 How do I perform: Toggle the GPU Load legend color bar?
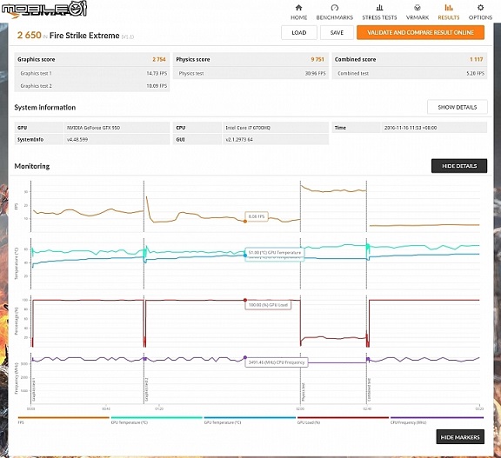click(343, 417)
